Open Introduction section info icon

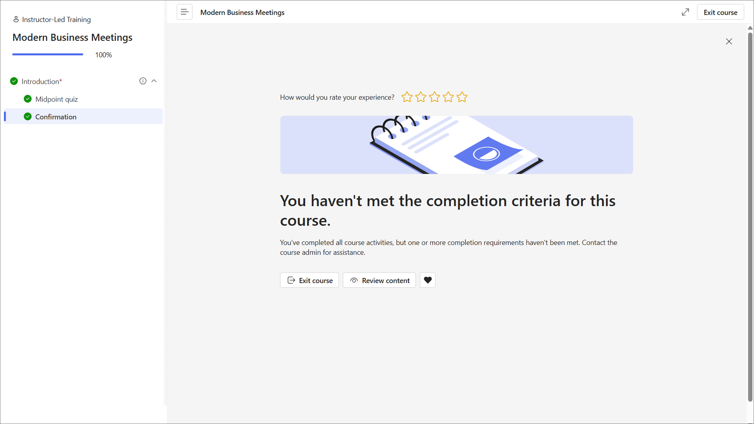143,81
